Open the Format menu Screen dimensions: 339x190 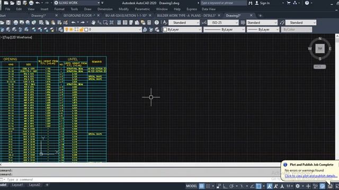pos(59,9)
